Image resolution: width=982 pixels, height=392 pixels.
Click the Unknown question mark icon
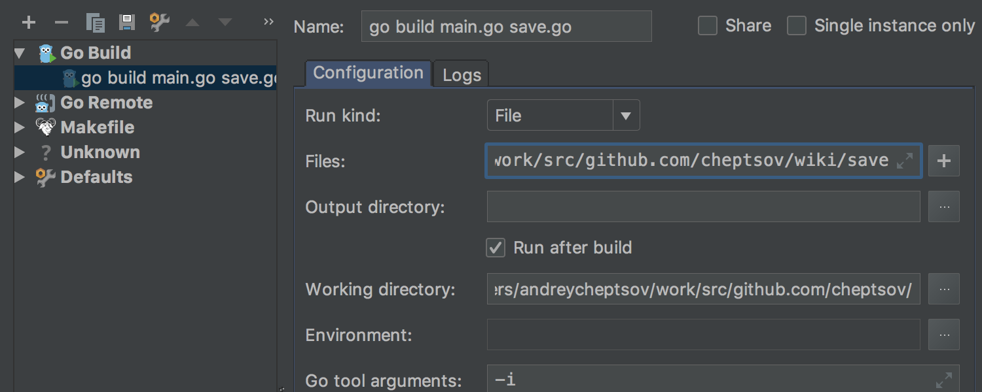pos(46,153)
